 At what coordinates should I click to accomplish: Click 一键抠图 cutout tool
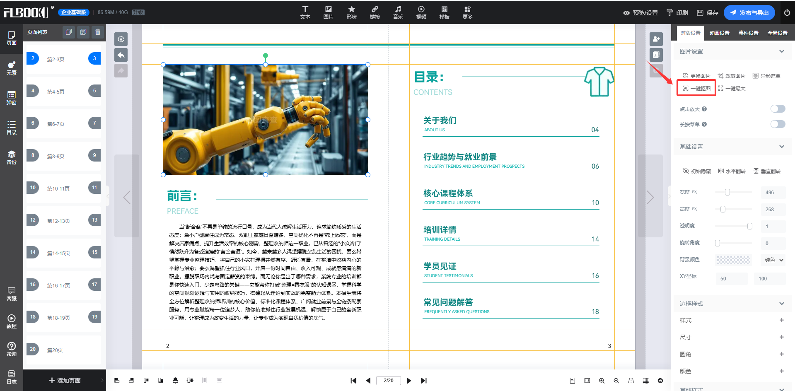pyautogui.click(x=696, y=88)
